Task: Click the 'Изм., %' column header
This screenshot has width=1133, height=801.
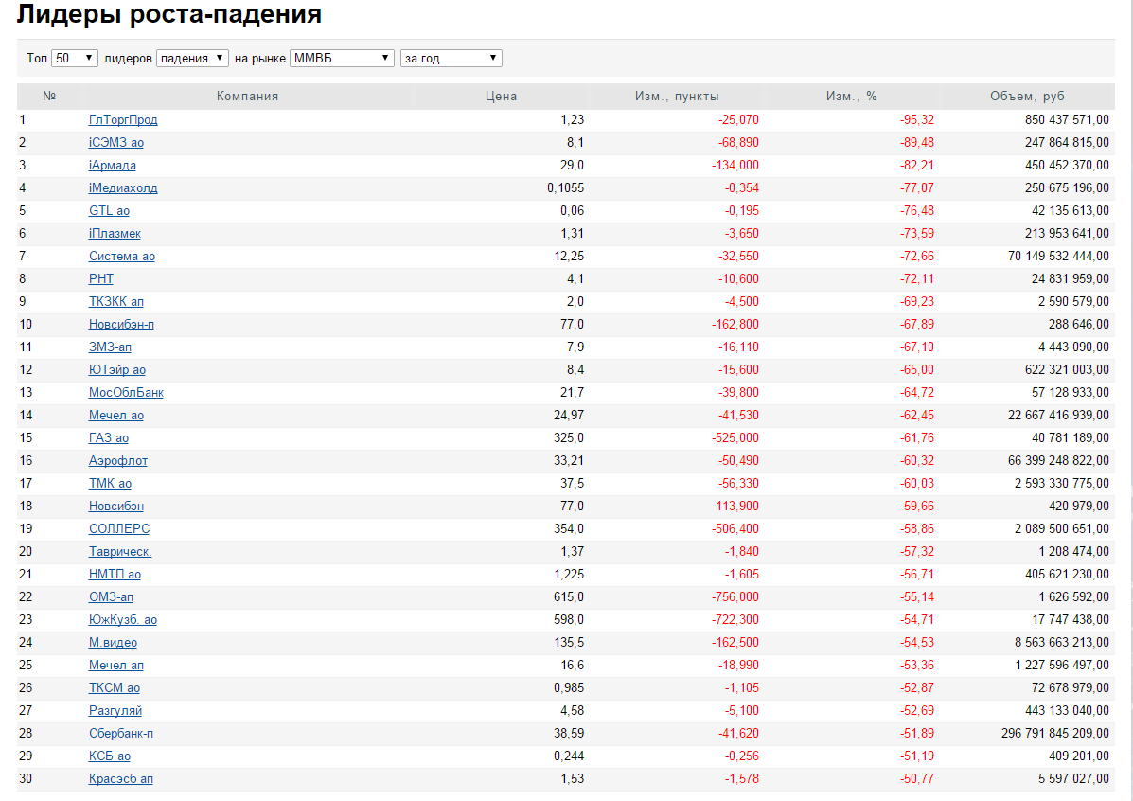Action: [x=851, y=97]
